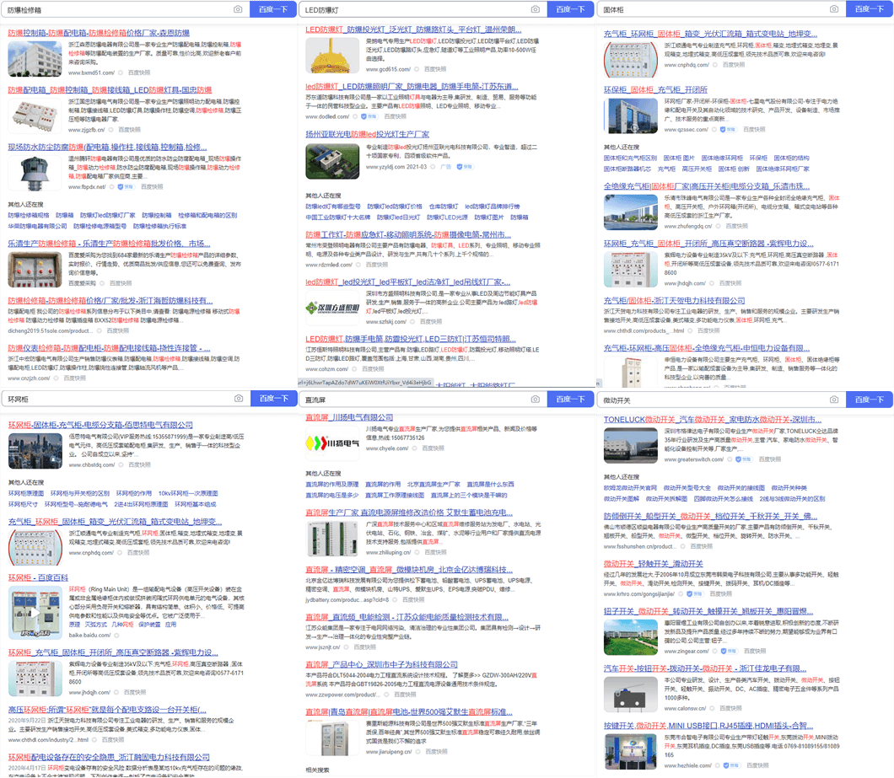Image resolution: width=894 pixels, height=778 pixels.
Task: Click verified badge beside www.greaterswitch.com
Action: 736,461
